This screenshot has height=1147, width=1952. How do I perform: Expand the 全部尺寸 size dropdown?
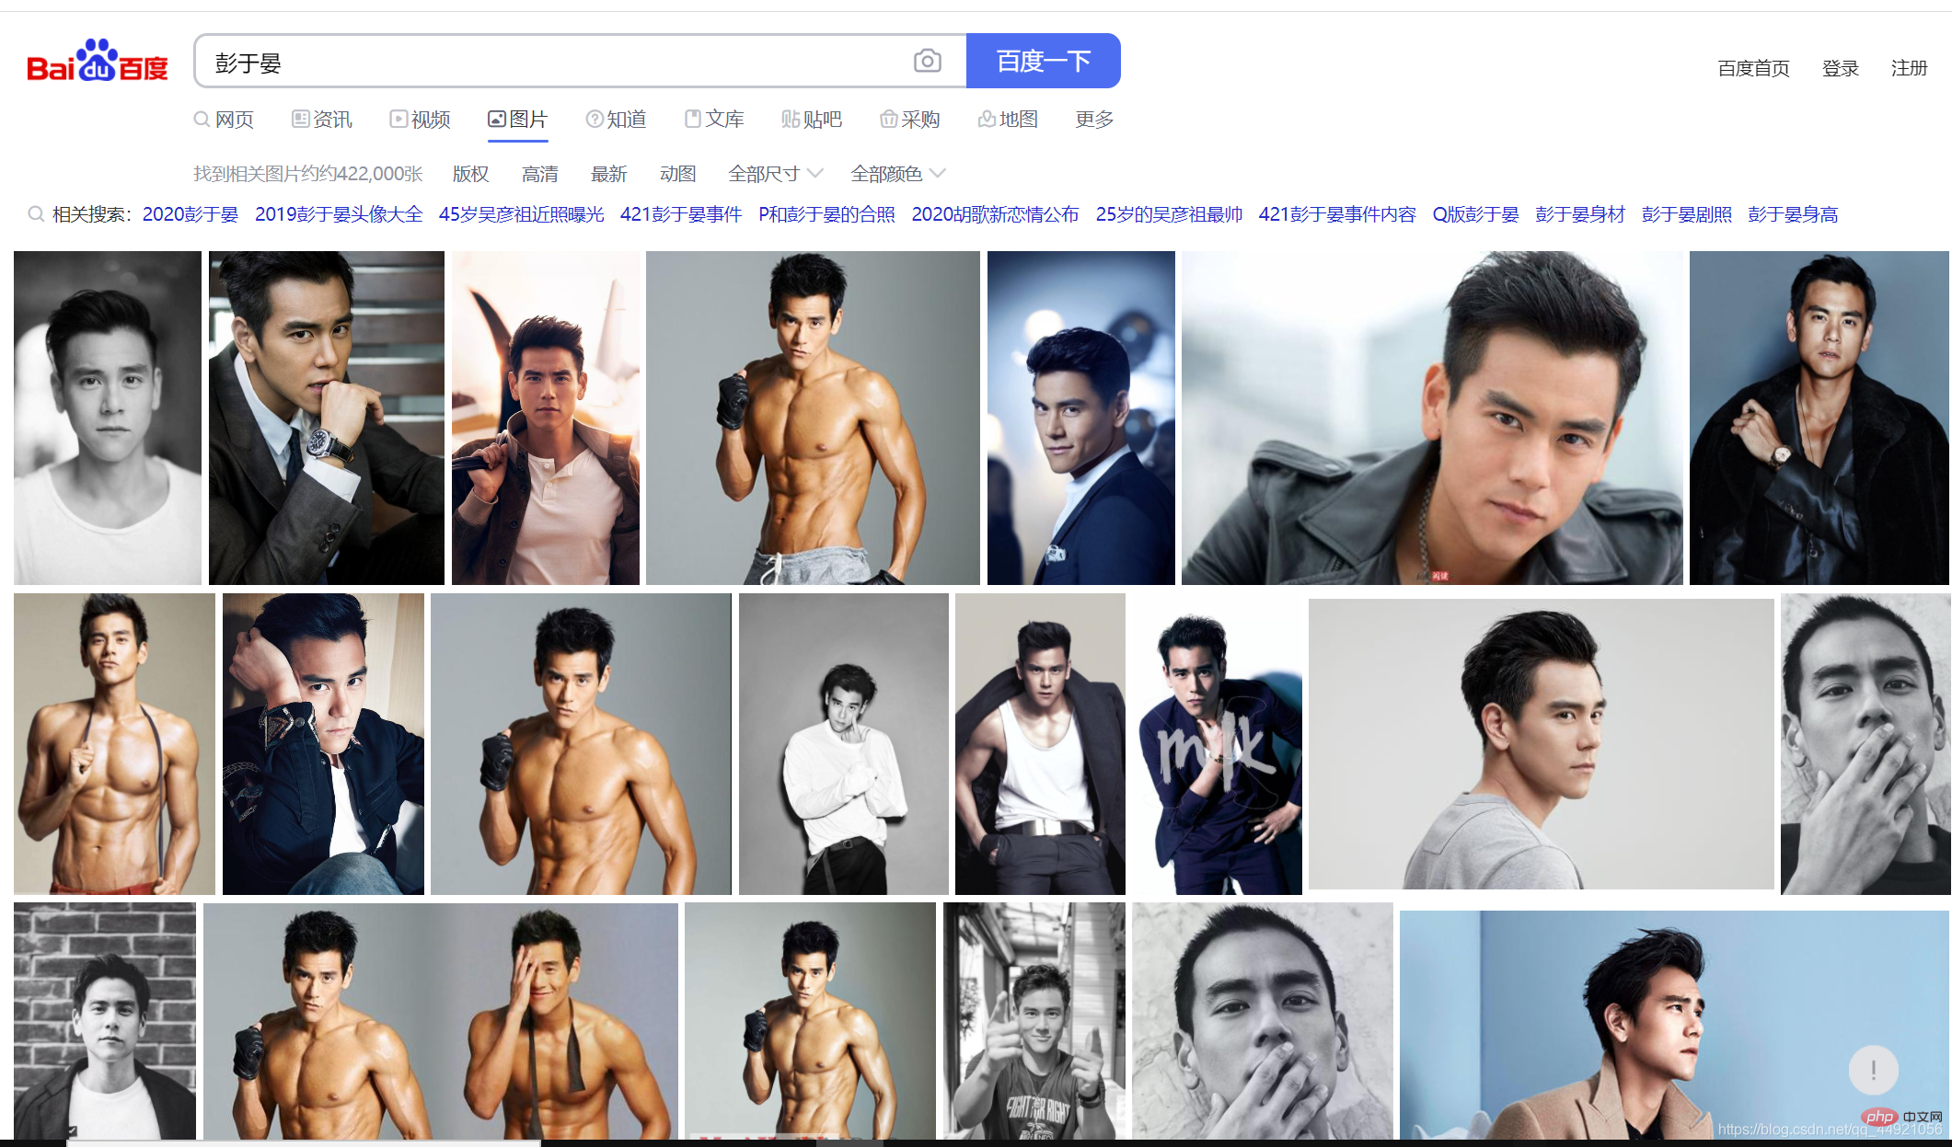775,174
